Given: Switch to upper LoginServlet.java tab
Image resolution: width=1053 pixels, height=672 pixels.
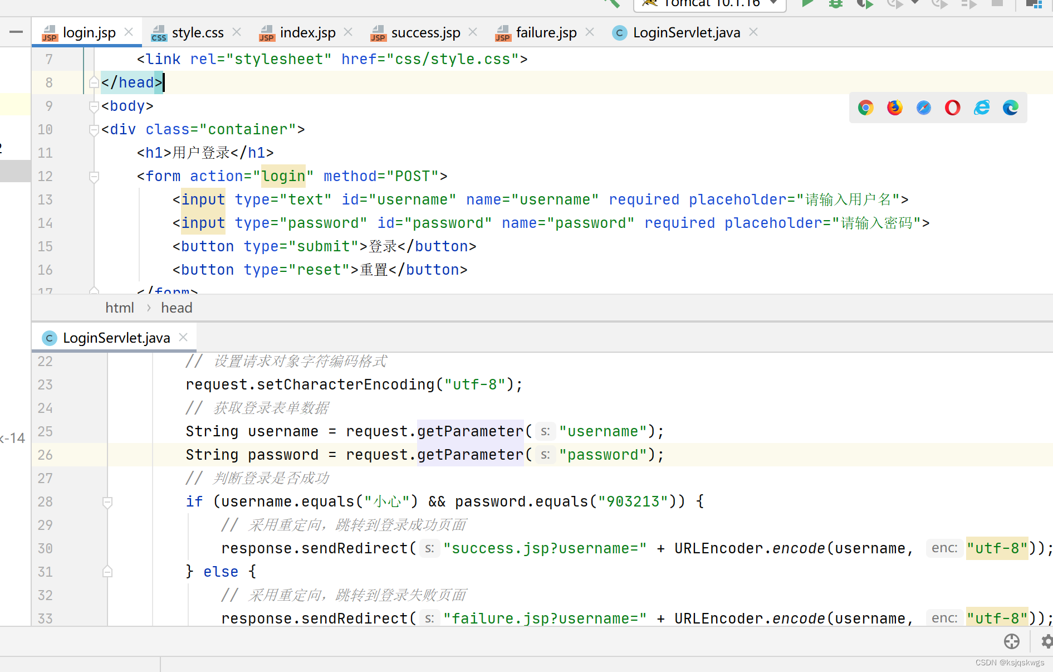Looking at the screenshot, I should coord(687,33).
